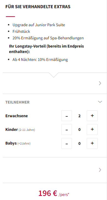Image resolution: width=107 pixels, height=200 pixels.
Task: Click the Ab 4 Nächten discount item
Action: point(40,60)
